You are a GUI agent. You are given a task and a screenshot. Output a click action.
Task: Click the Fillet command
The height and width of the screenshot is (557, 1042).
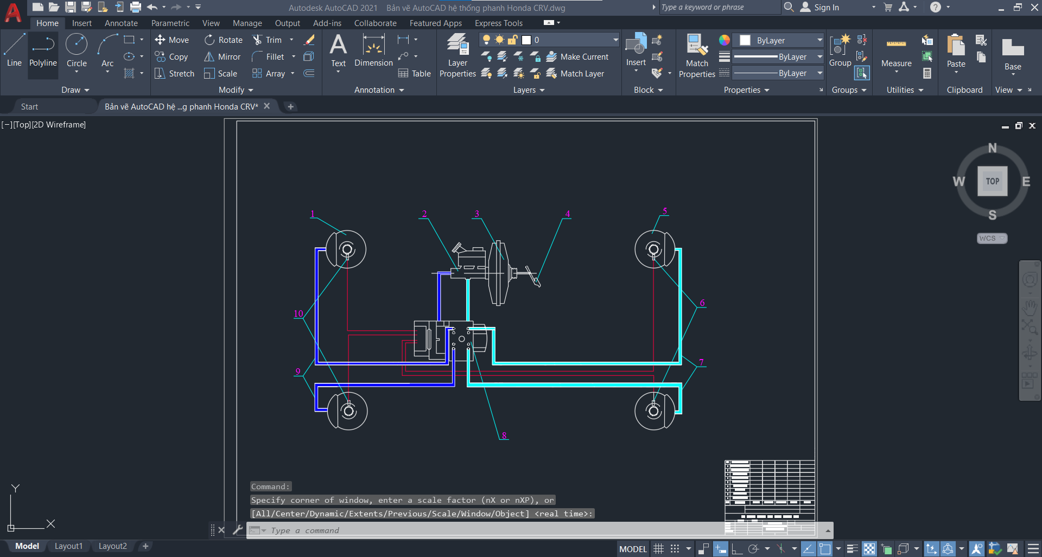(268, 57)
